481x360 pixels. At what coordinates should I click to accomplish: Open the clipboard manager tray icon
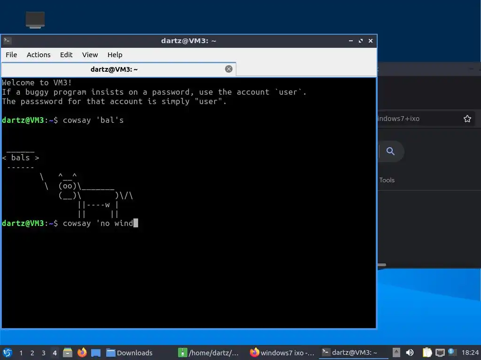427,352
